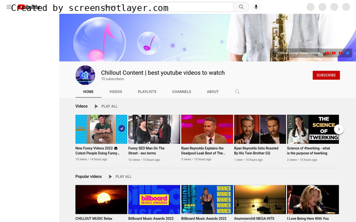356x222 pixels.
Task: Click the search magnifier button
Action: point(241,7)
